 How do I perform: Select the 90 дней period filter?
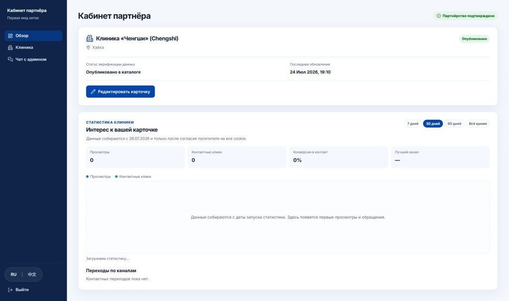[454, 124]
